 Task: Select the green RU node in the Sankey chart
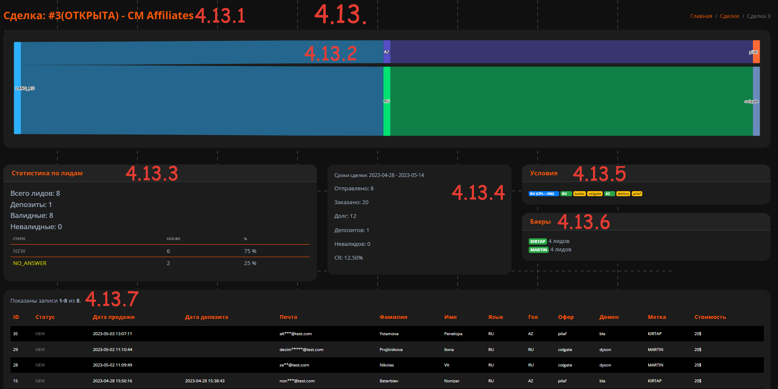pos(387,101)
